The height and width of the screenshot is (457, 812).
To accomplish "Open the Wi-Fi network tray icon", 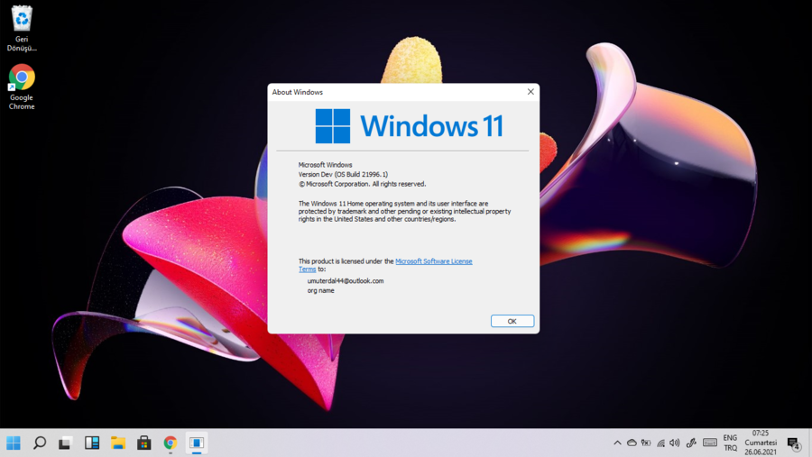I will 660,443.
